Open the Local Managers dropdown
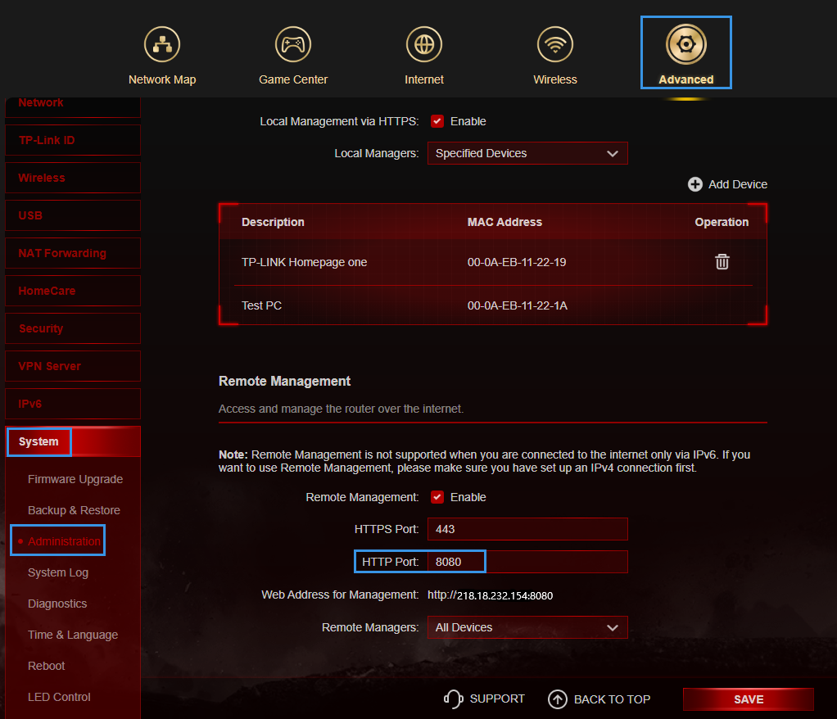The image size is (837, 719). [527, 153]
